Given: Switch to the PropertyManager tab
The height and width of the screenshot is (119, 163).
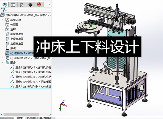Looking at the screenshot, I should point(13,5).
